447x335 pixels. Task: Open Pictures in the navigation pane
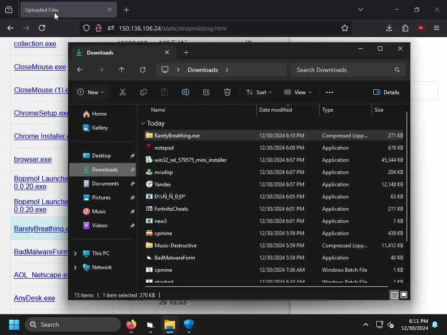point(103,198)
